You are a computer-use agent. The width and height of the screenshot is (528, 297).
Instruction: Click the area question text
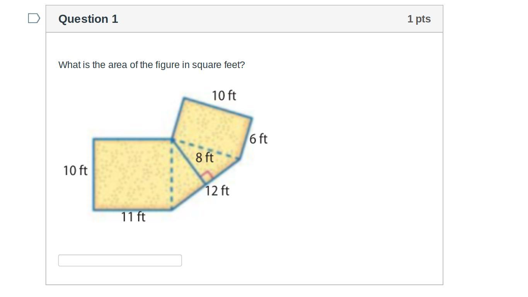pyautogui.click(x=152, y=65)
